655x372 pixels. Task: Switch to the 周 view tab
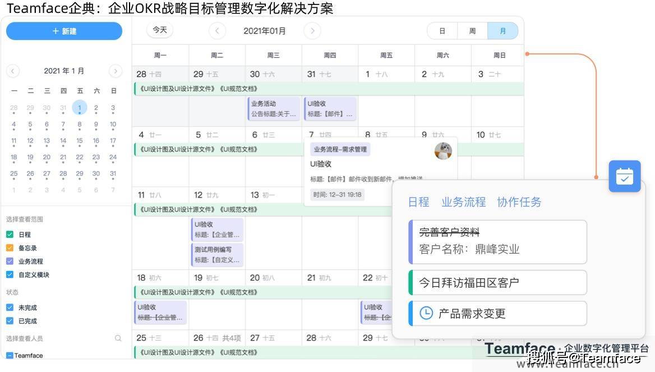[472, 31]
